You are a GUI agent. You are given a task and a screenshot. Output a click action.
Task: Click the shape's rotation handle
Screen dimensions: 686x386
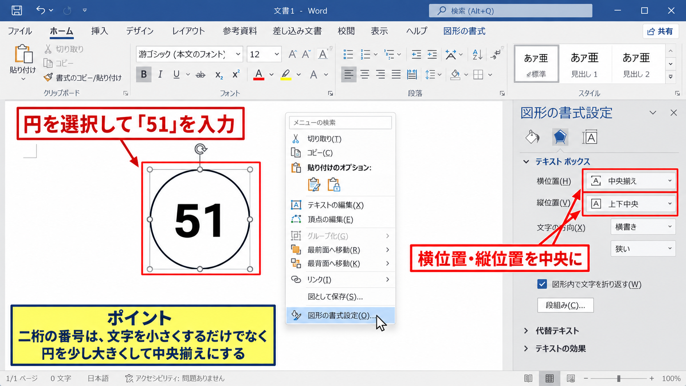(200, 149)
